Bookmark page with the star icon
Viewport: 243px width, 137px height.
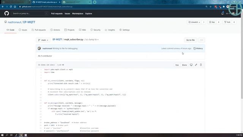pos(210,7)
